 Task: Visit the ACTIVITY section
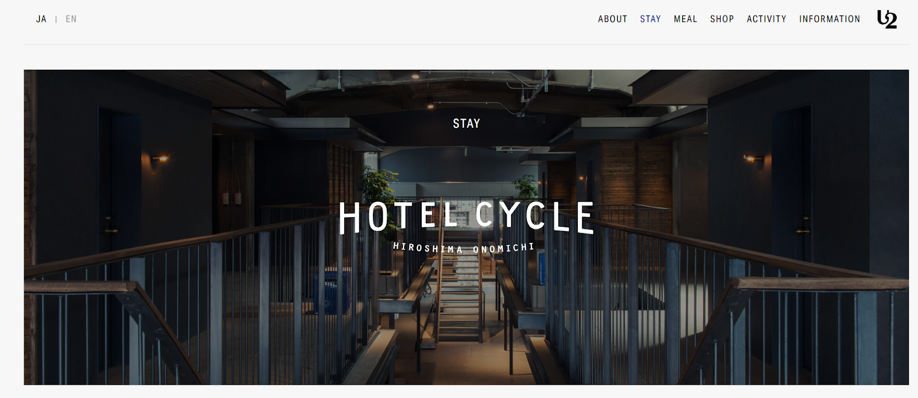tap(767, 19)
